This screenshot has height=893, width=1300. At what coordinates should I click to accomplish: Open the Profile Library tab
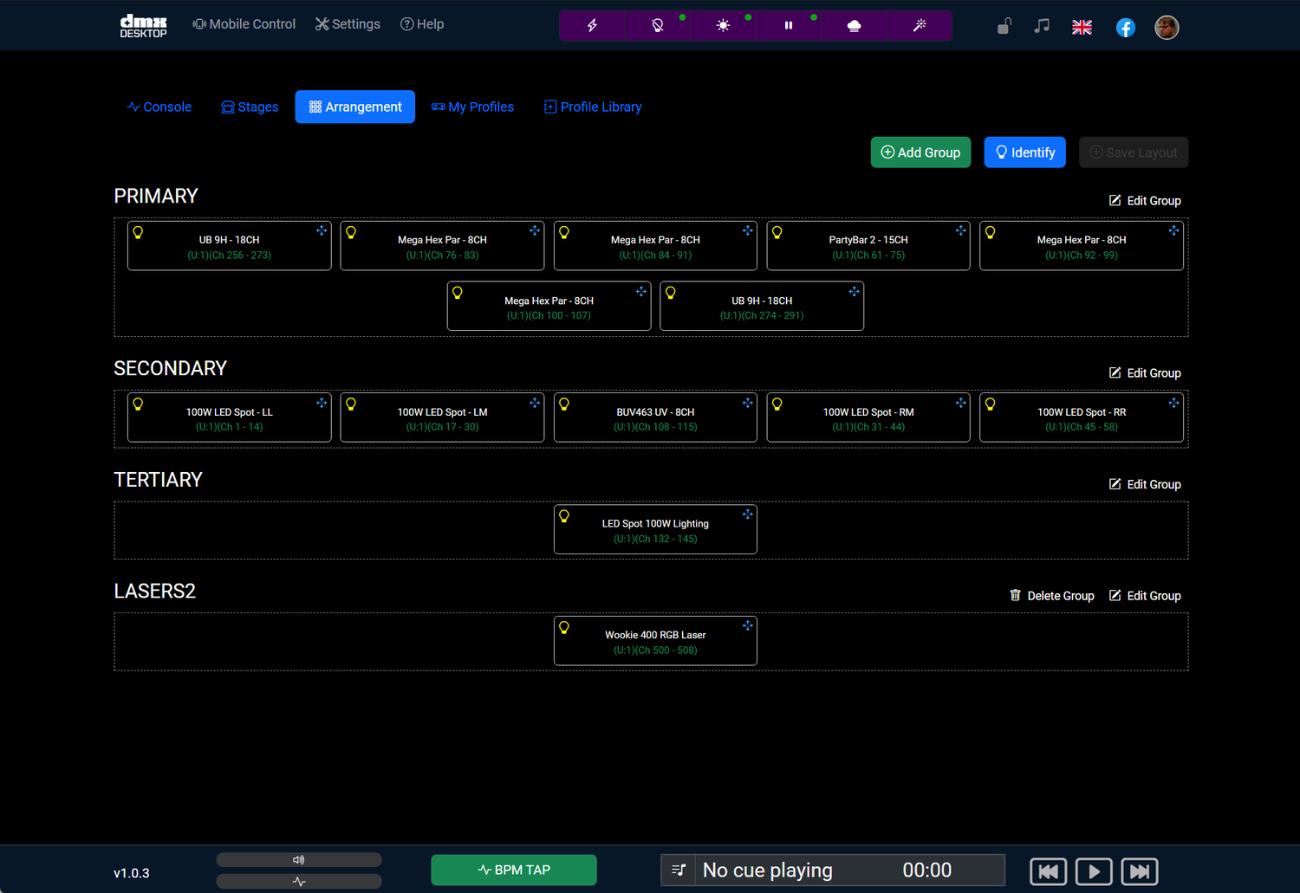592,107
